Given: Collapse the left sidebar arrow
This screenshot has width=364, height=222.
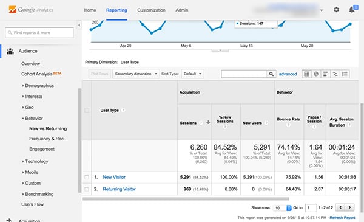Looking at the screenshot, I should 79,25.
